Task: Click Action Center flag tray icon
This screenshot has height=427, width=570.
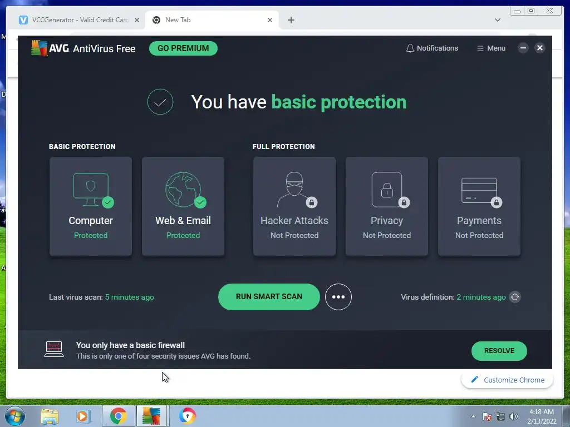Action: pyautogui.click(x=487, y=416)
